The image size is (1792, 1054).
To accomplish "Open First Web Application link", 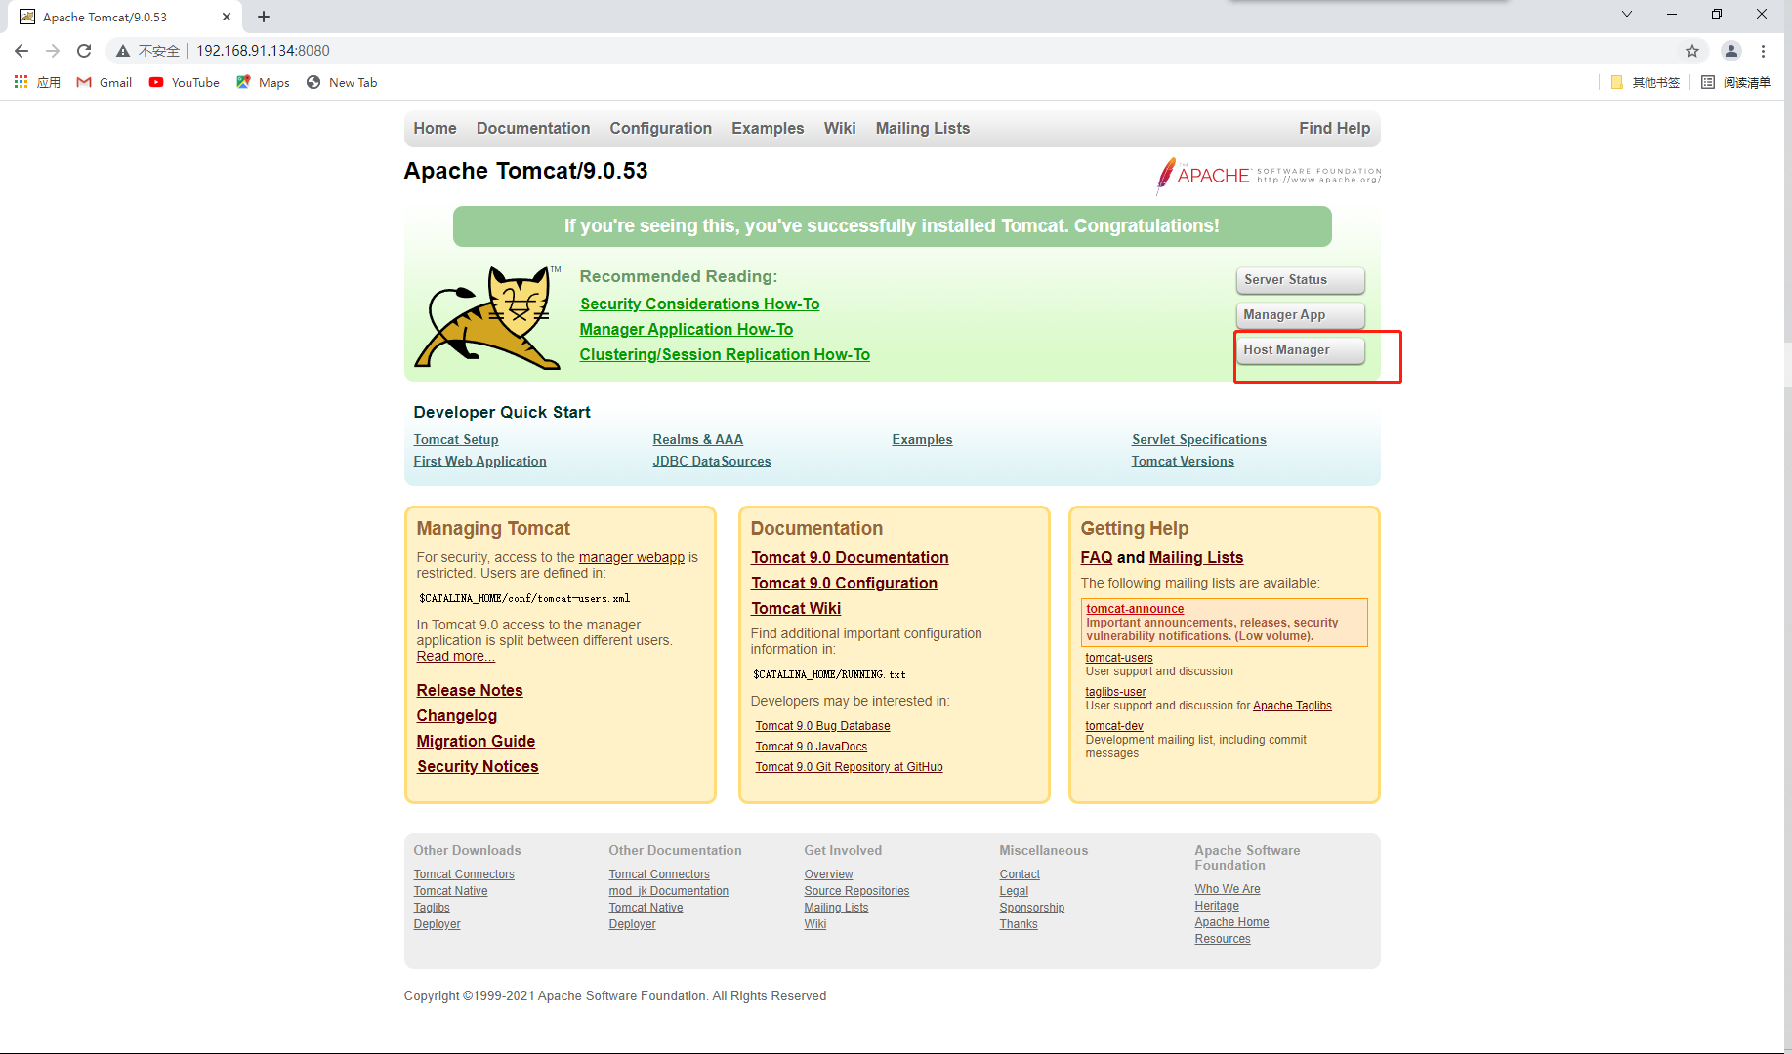I will click(479, 462).
